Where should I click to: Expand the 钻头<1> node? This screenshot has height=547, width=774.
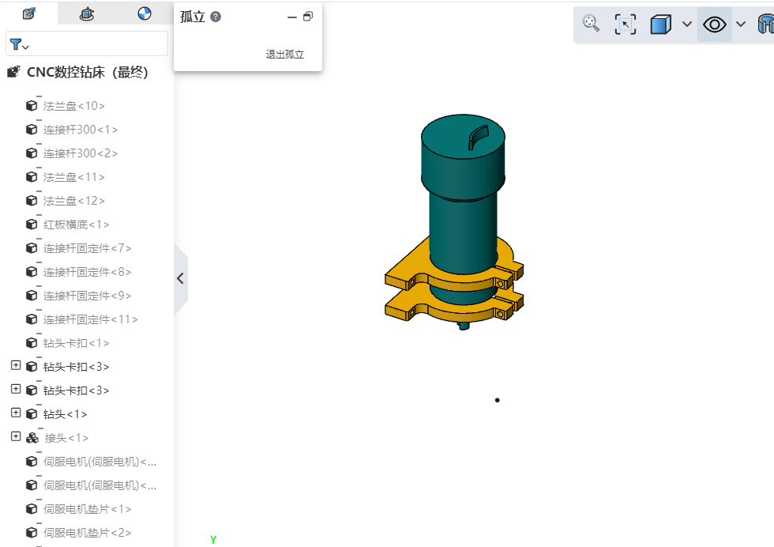click(x=16, y=413)
